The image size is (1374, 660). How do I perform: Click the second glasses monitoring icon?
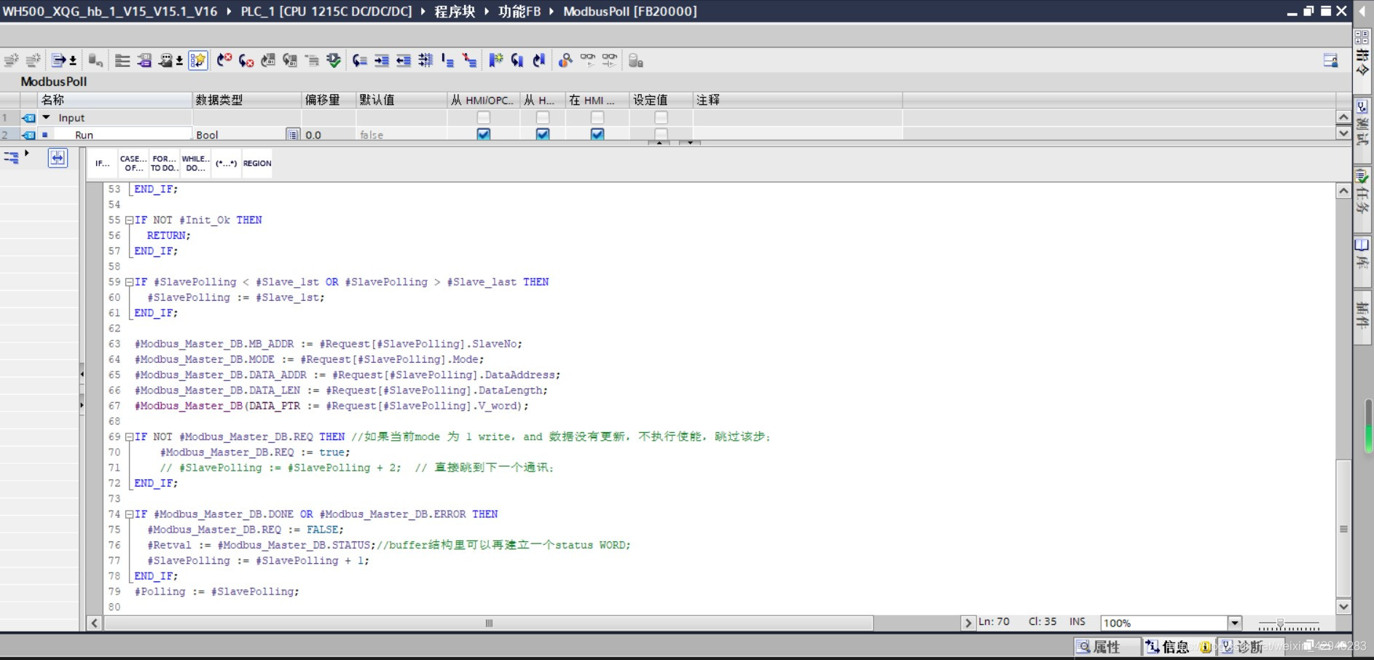(x=609, y=60)
